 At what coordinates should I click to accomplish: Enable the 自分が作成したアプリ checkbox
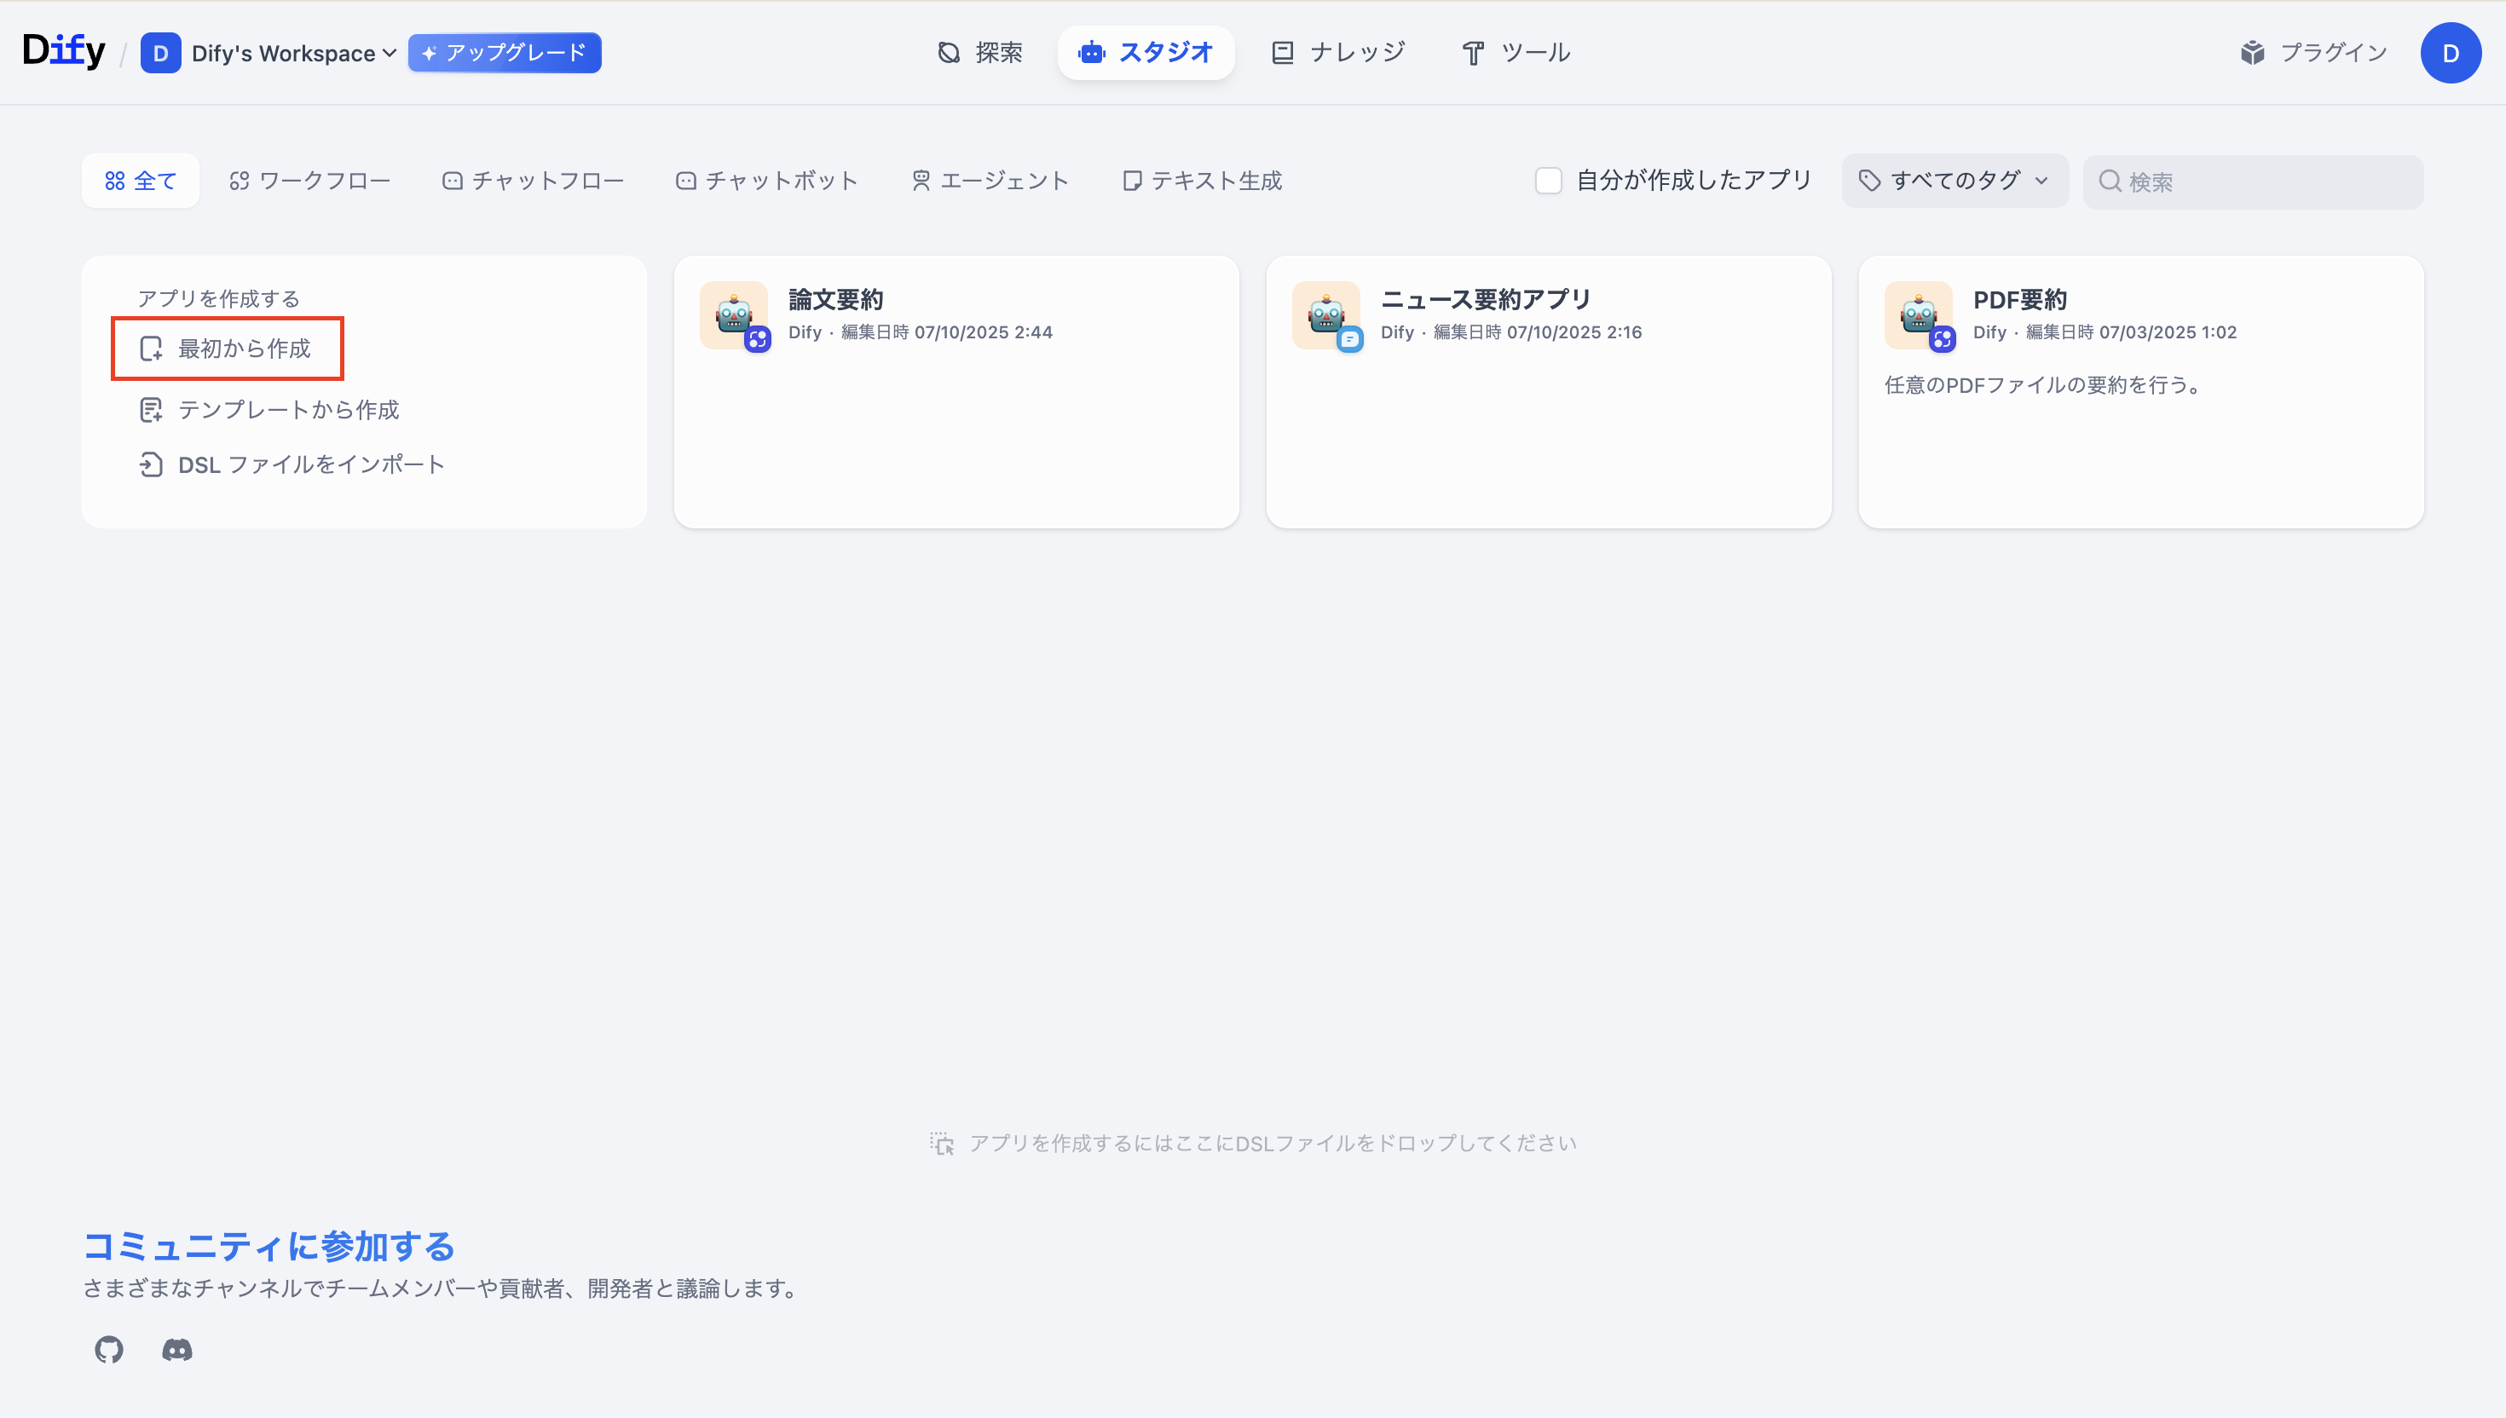[x=1549, y=180]
